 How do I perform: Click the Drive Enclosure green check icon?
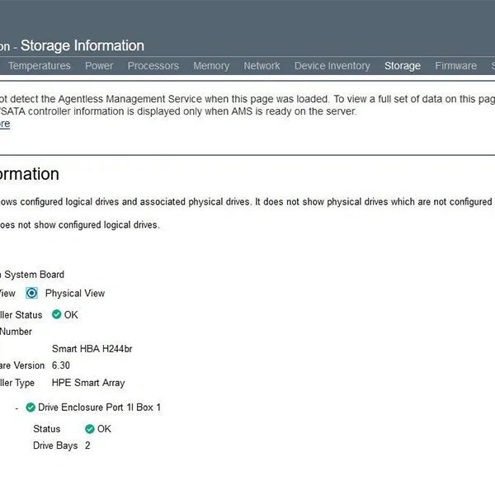pyautogui.click(x=31, y=408)
